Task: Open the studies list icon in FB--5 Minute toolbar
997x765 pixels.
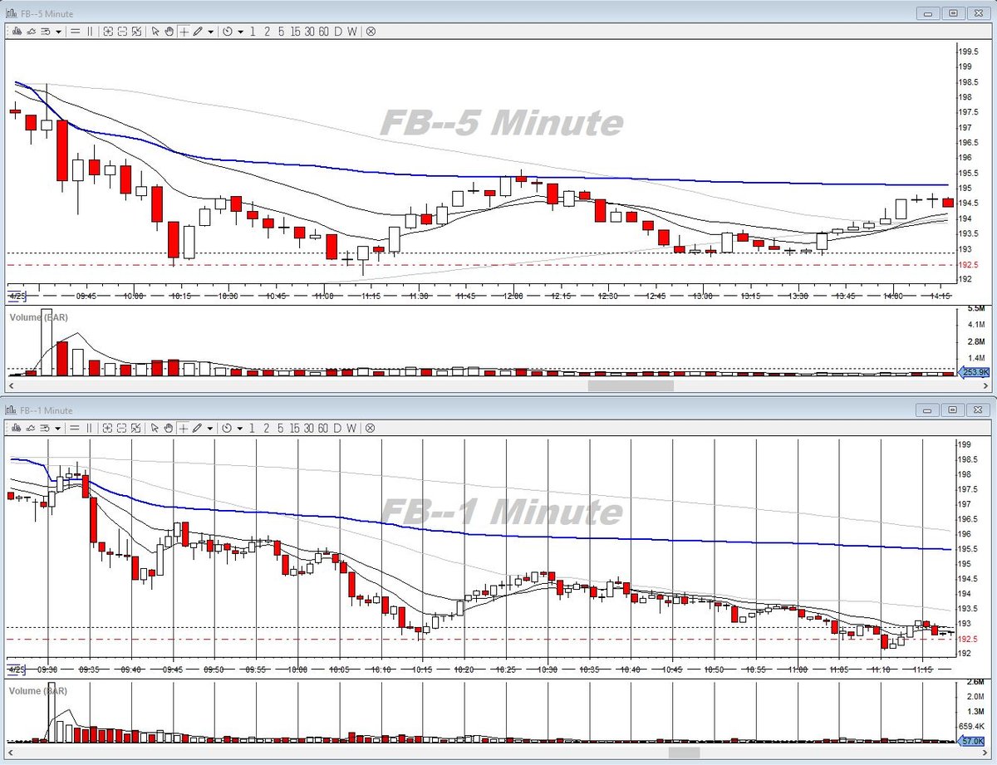Action: click(46, 32)
